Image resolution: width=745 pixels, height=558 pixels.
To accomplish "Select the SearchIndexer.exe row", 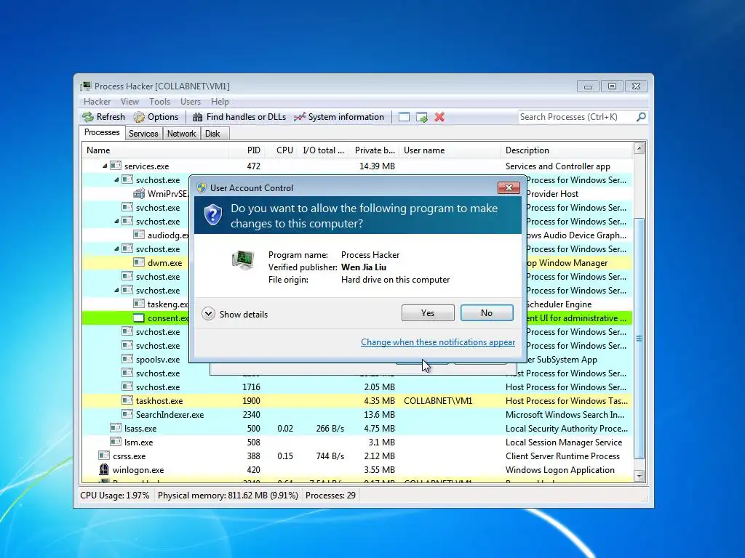I will pos(357,414).
